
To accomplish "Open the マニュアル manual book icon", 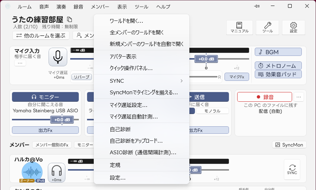I will point(239,28).
